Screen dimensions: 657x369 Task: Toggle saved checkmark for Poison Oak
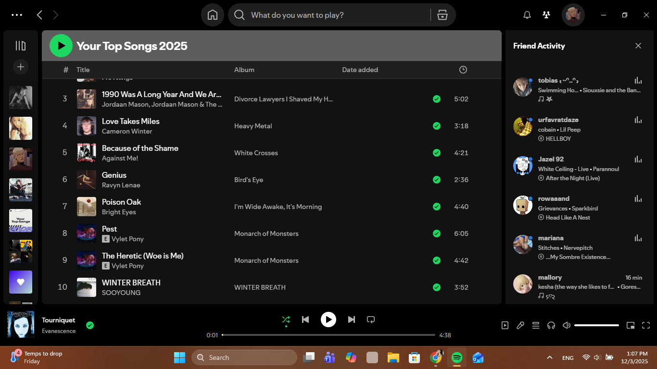tap(437, 207)
